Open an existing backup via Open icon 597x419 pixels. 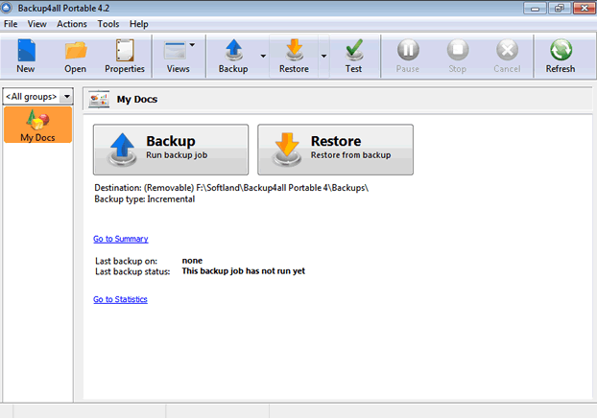(76, 51)
